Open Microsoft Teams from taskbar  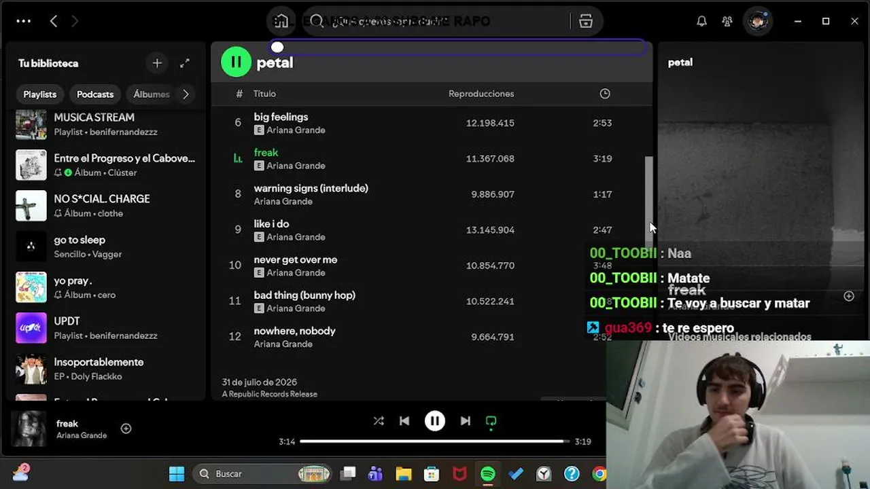click(375, 474)
